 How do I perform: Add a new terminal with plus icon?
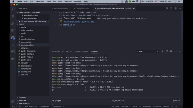[162, 51]
